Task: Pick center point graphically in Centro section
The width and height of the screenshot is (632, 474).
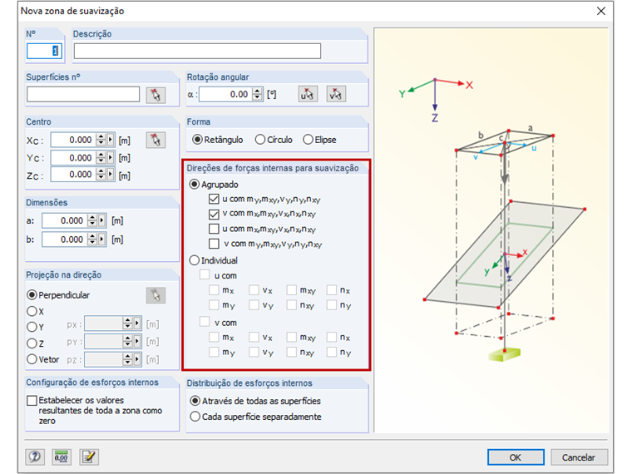Action: [156, 140]
